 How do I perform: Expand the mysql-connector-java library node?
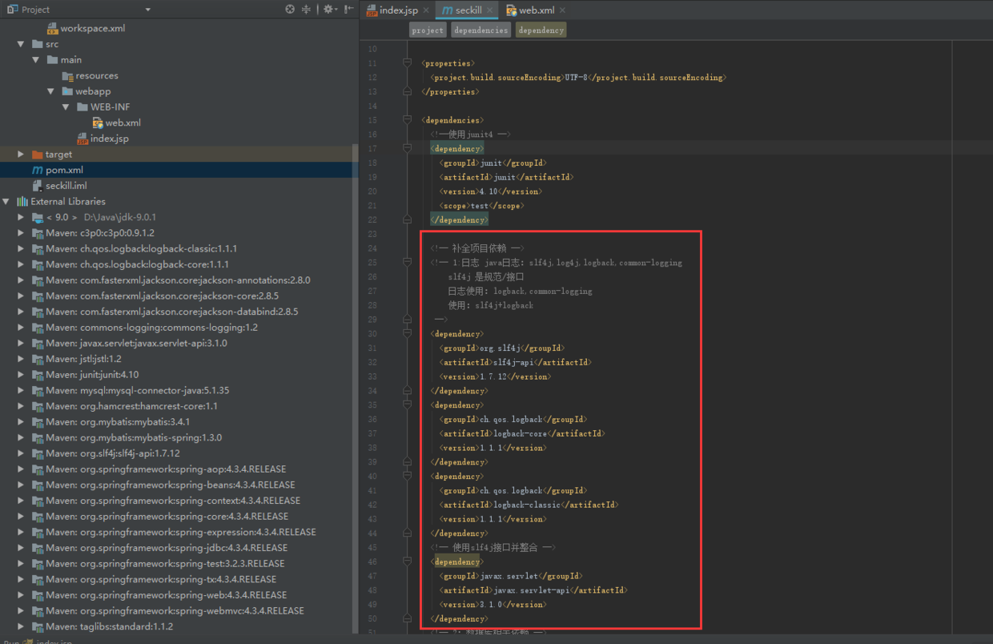coord(22,391)
